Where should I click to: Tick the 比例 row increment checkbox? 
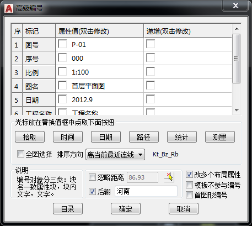click(x=151, y=72)
